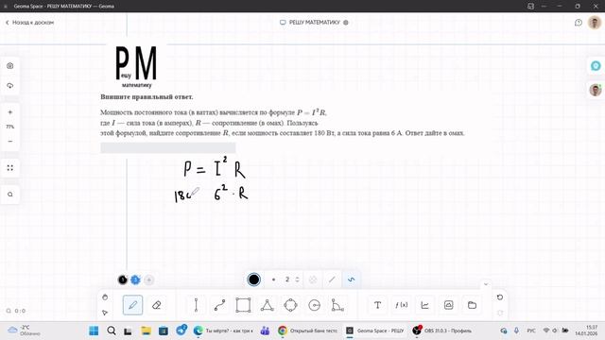Open the teal assistant button
Screen dimensions: 605x340
click(596, 66)
